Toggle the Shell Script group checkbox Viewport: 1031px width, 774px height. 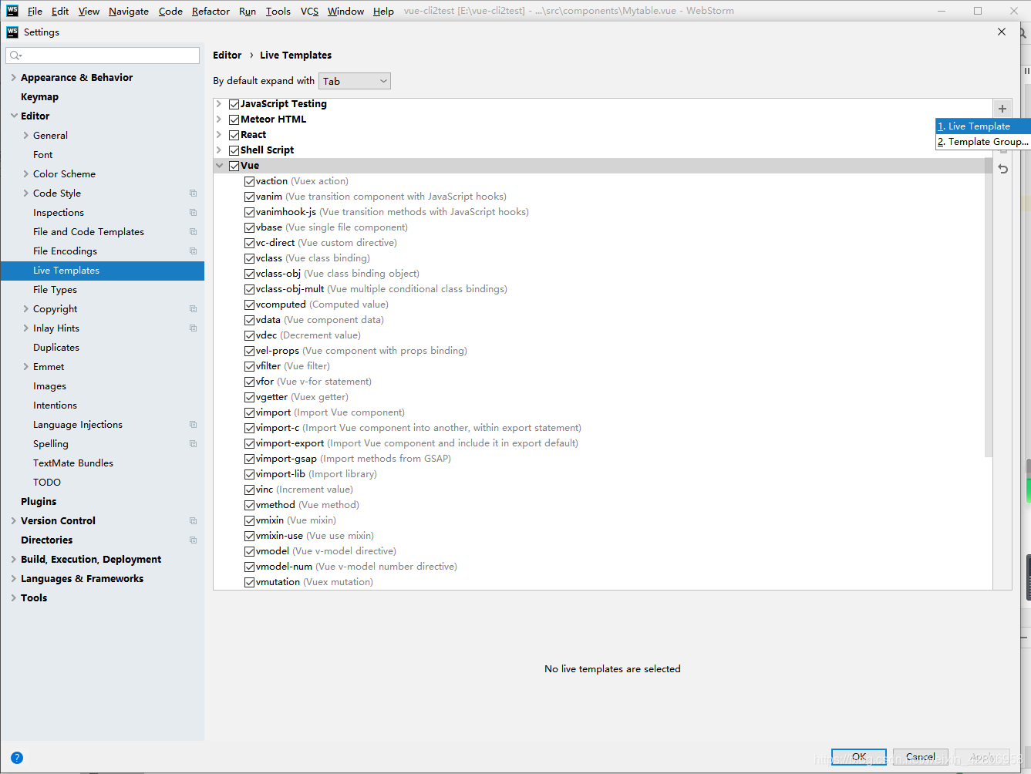(234, 150)
